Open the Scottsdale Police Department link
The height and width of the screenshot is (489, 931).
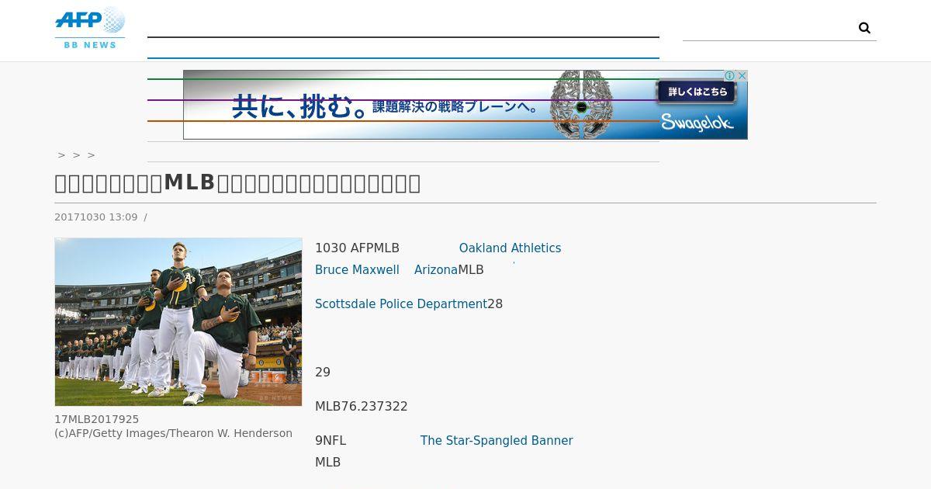[401, 304]
